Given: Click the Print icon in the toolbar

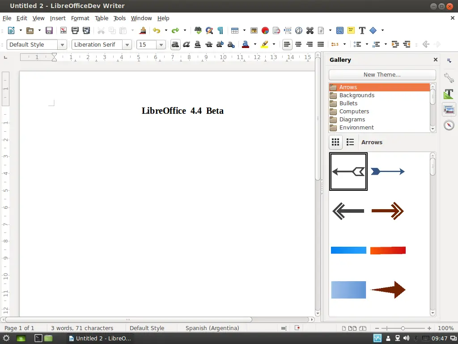Looking at the screenshot, I should 75,30.
